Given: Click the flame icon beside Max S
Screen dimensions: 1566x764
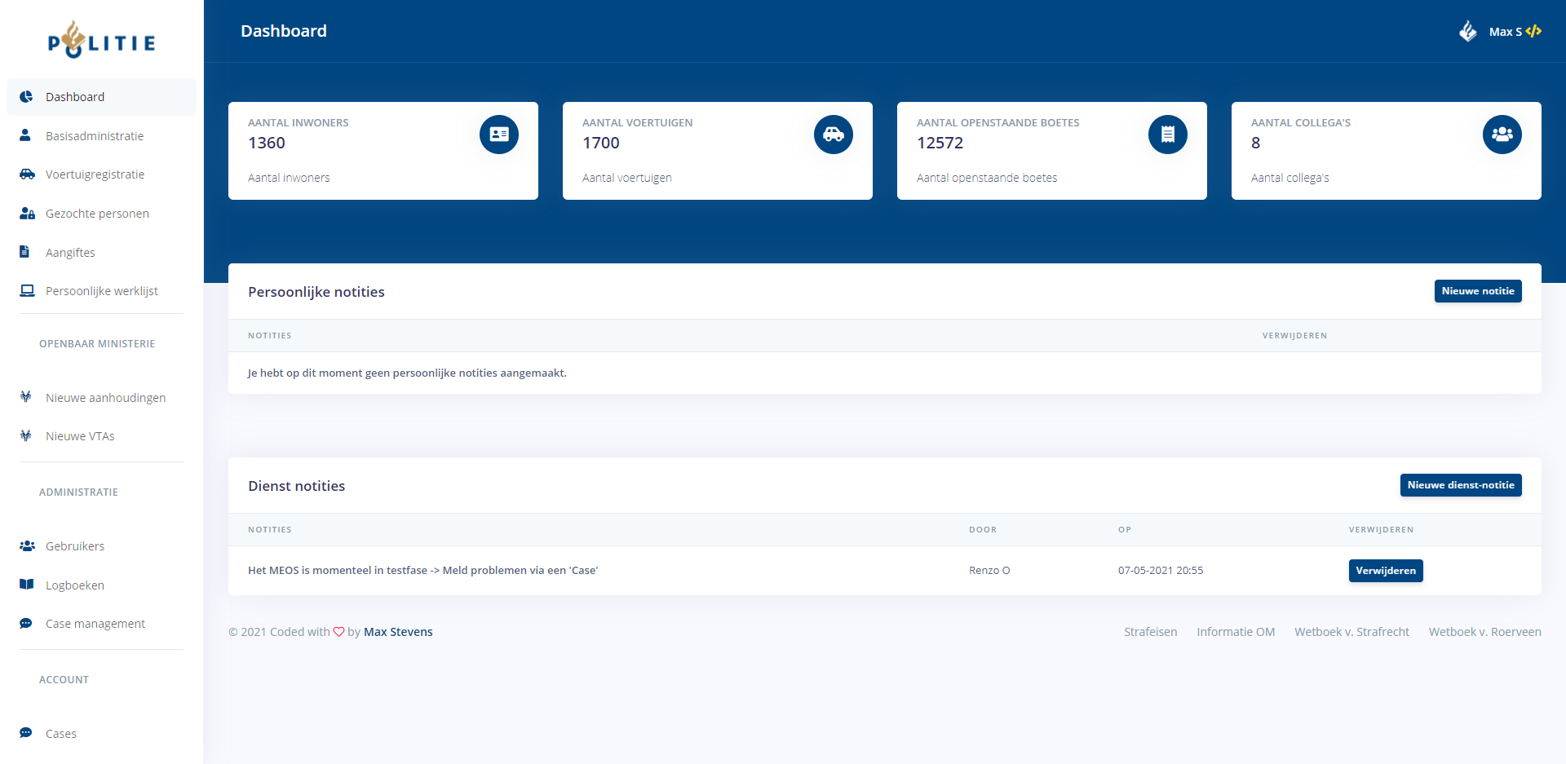Looking at the screenshot, I should coord(1467,31).
